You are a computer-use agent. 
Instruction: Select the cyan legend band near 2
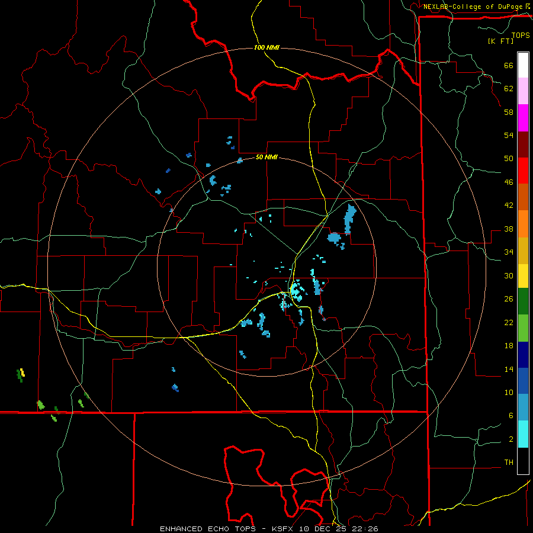click(x=523, y=434)
